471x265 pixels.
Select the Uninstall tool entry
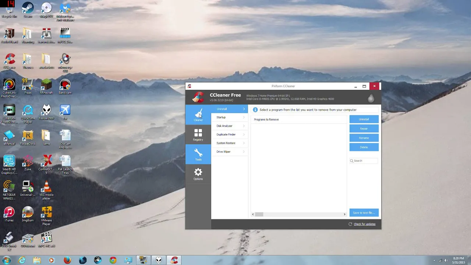coord(230,109)
